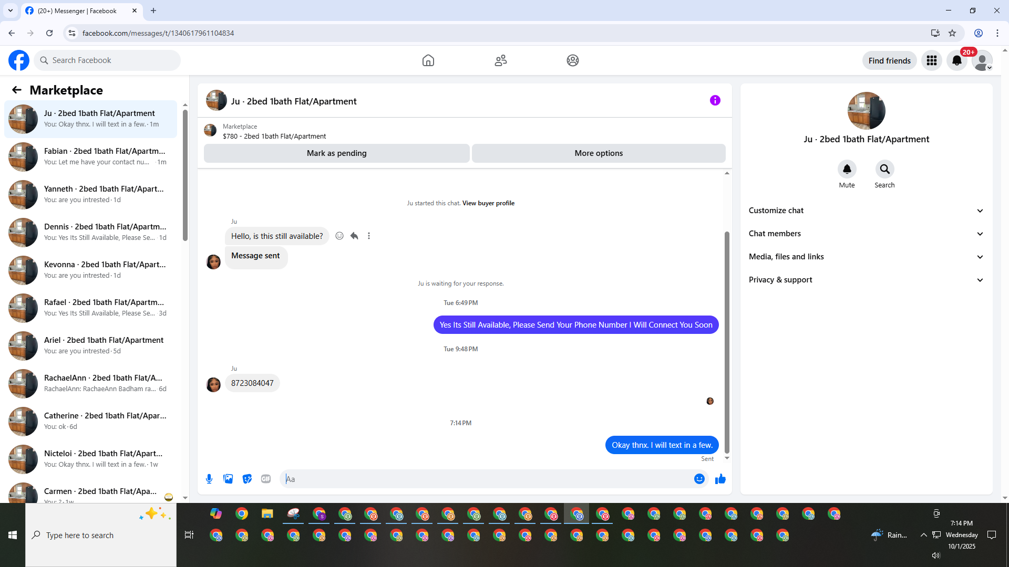
Task: Expand Privacy & support section
Action: click(866, 280)
